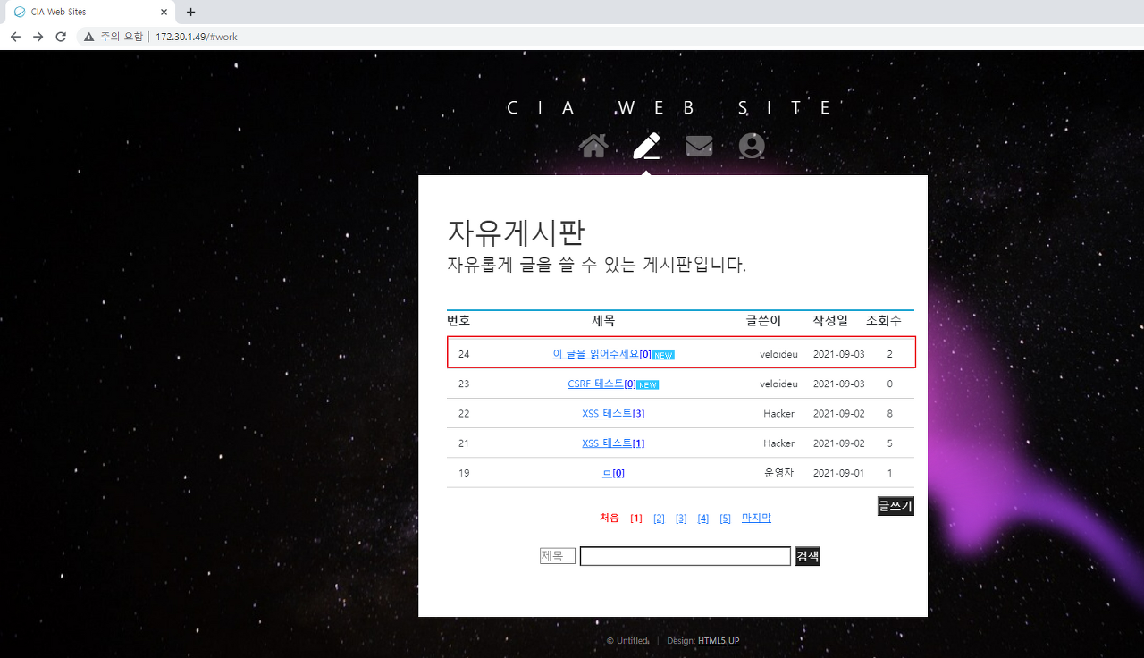Click view count 5 in row 21
The height and width of the screenshot is (658, 1144).
coord(890,443)
